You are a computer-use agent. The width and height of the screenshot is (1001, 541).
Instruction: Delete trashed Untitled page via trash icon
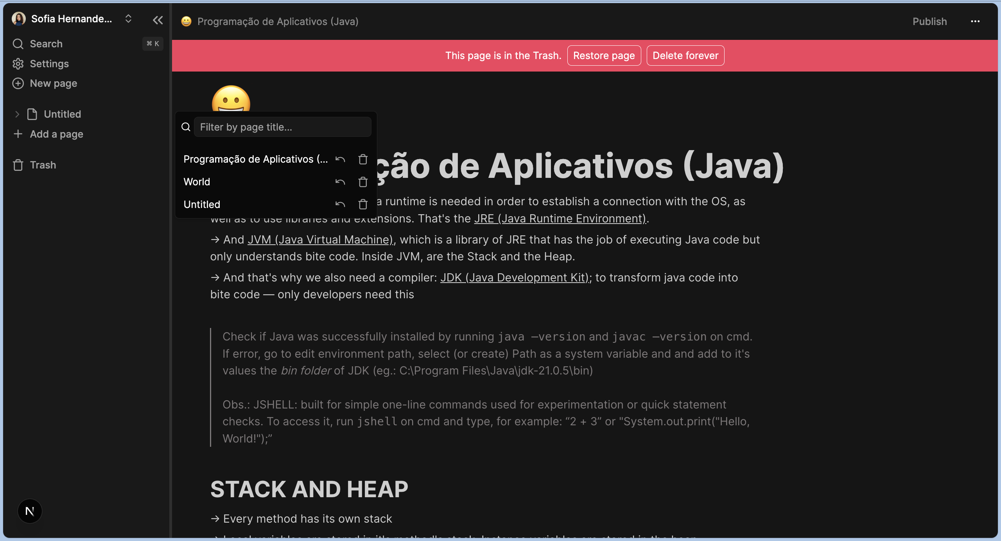click(x=363, y=204)
